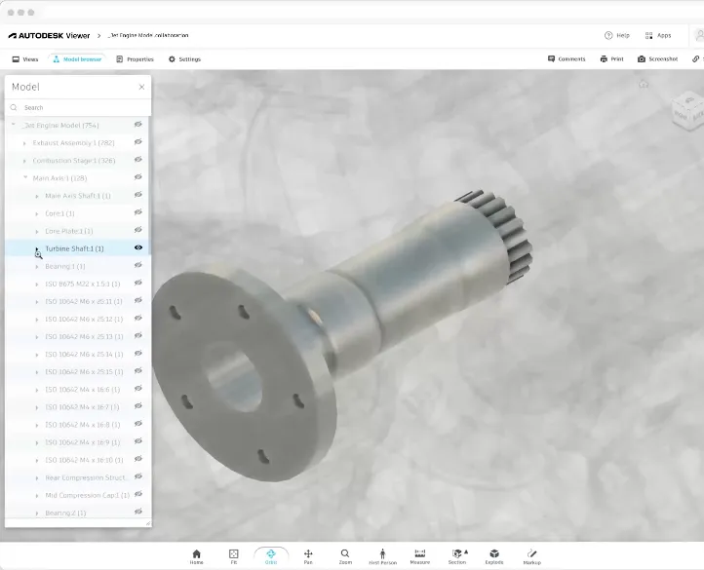
Task: Expand the Main Axis Shaft:1 node
Action: (x=37, y=196)
